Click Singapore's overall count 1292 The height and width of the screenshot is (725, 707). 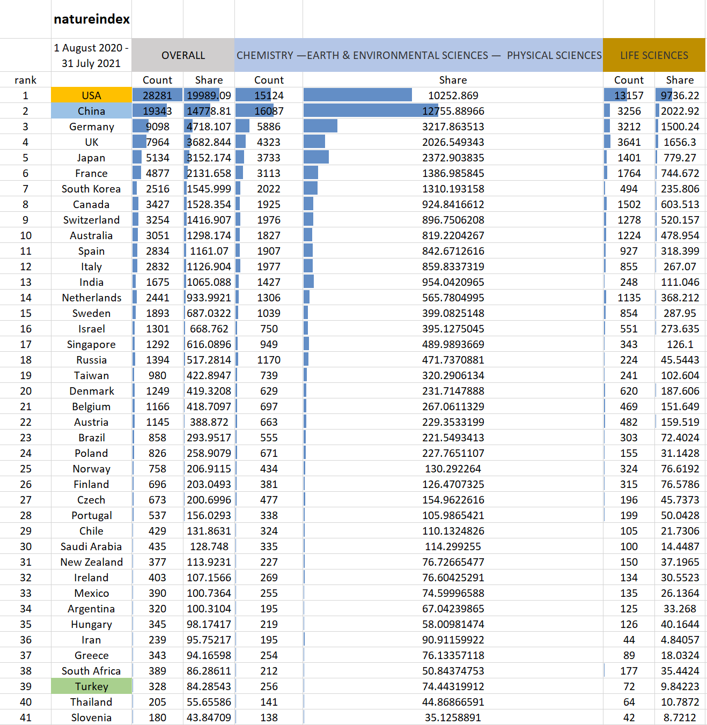158,344
